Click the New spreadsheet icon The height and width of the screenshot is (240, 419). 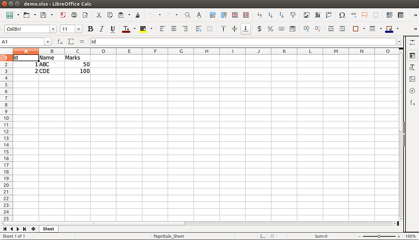coord(9,15)
